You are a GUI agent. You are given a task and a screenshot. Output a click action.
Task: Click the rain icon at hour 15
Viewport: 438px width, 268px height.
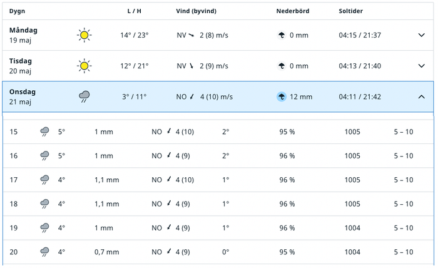[44, 131]
